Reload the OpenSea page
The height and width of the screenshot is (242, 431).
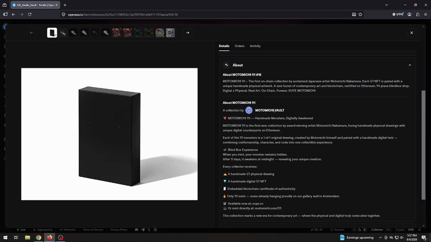click(29, 14)
